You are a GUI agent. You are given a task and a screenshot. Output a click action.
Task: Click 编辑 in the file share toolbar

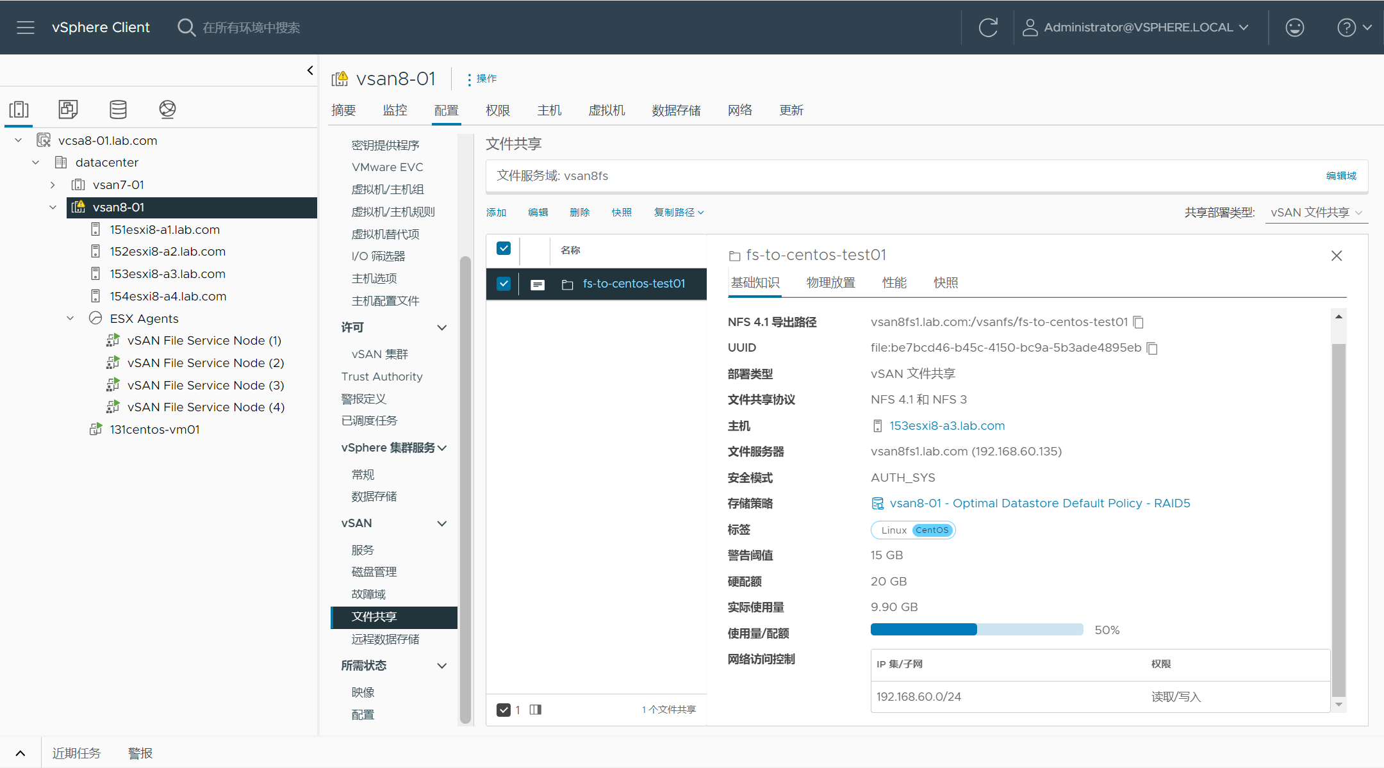[538, 213]
